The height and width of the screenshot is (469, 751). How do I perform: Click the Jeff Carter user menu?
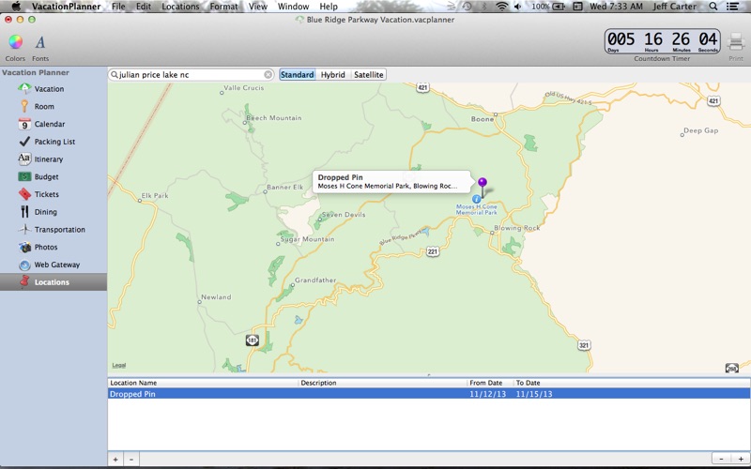pyautogui.click(x=674, y=7)
